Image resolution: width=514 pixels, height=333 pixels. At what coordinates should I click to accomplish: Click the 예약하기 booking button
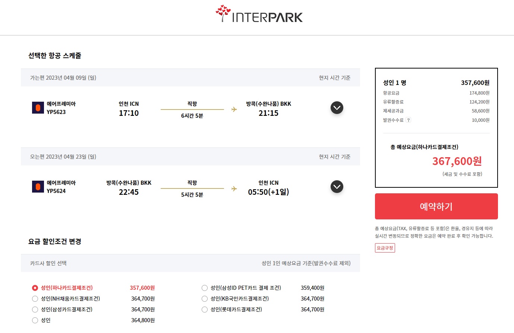[436, 206]
